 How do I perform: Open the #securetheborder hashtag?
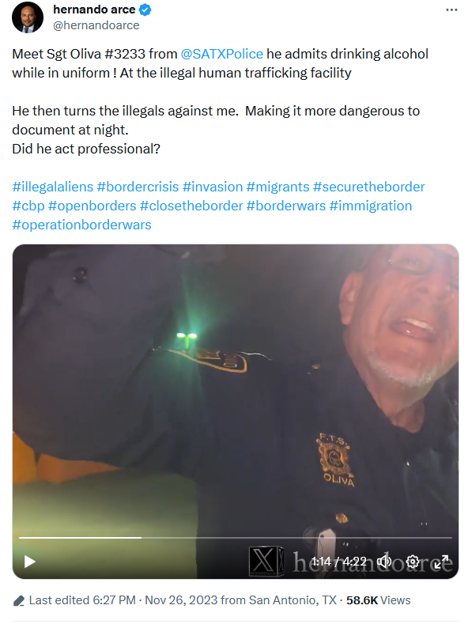[x=368, y=187]
